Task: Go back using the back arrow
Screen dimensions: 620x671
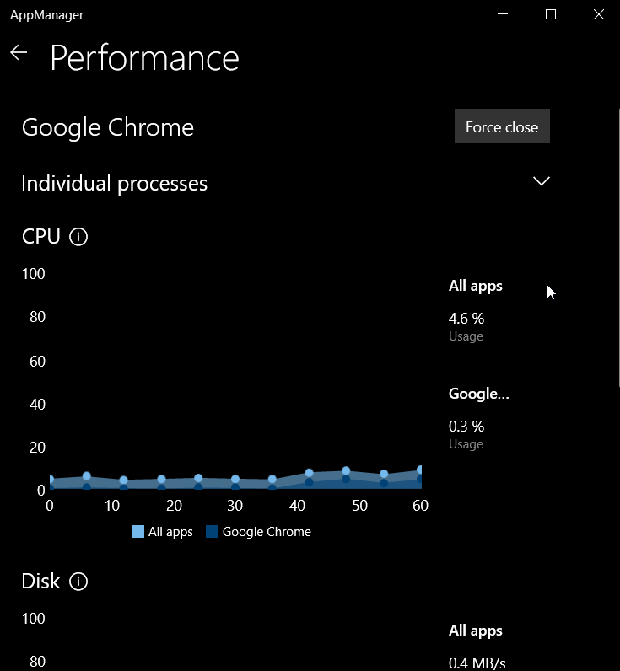Action: pos(19,53)
